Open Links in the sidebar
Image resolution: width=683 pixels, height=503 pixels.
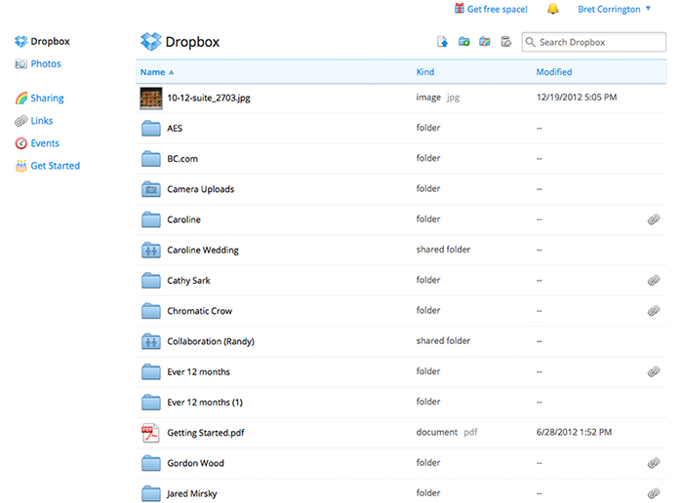(42, 121)
